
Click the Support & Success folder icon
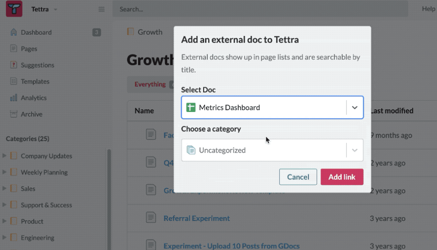[x=13, y=205]
